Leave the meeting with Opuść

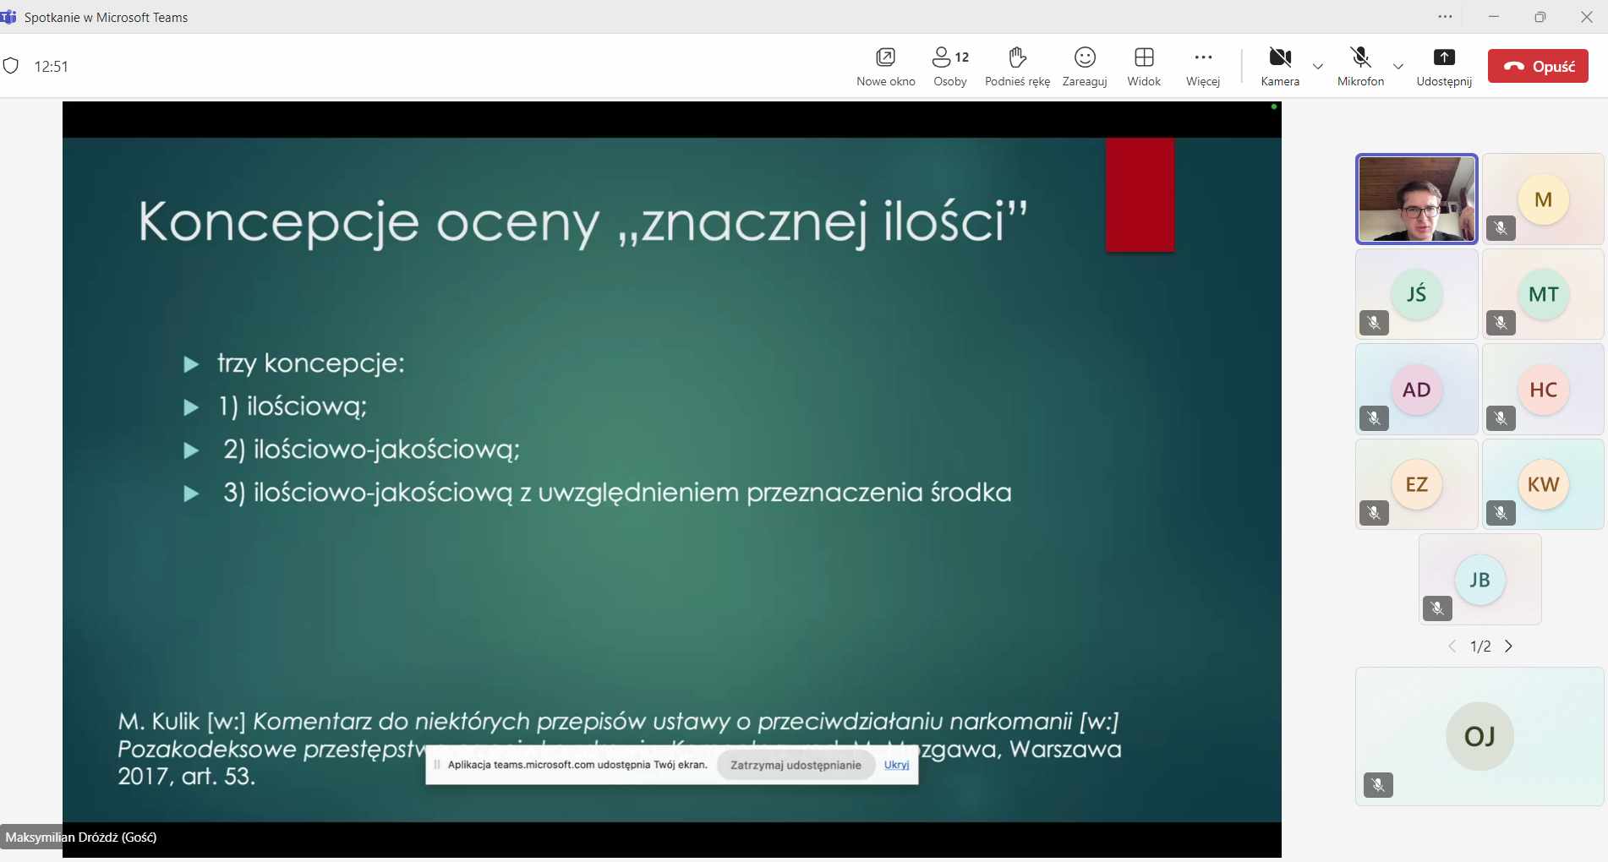click(1538, 66)
